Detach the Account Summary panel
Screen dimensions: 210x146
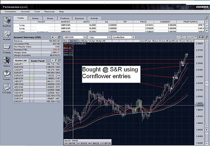coord(59,37)
